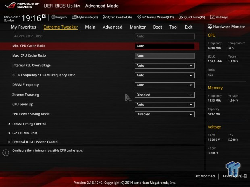Viewport: 250px width, 187px height.
Task: Click the English language button
Action: [61, 17]
